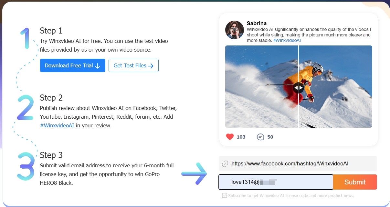Toggle the Subscribe to license code checkbox
This screenshot has width=390, height=207.
225,195
